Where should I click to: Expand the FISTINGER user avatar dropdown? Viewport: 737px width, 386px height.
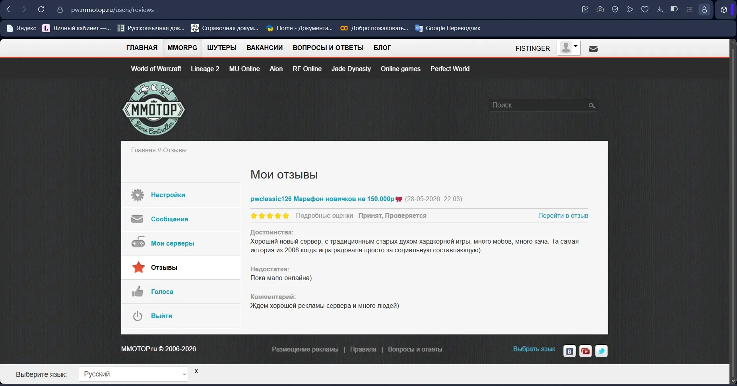point(569,48)
